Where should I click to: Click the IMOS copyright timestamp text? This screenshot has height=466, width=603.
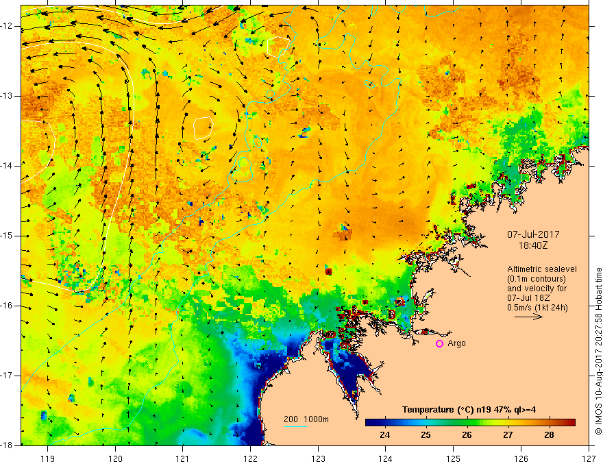point(598,351)
